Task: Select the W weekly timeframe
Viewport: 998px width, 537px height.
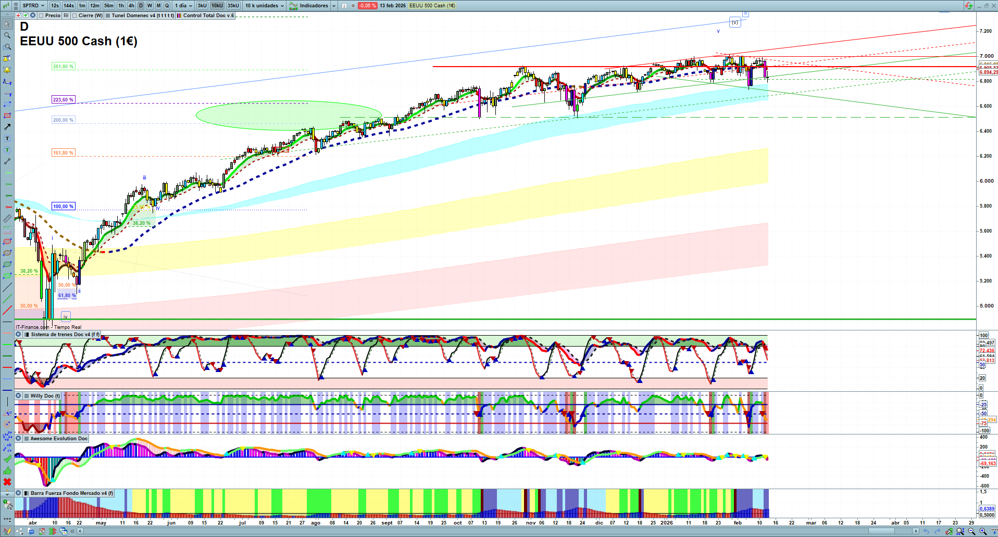Action: pyautogui.click(x=149, y=6)
